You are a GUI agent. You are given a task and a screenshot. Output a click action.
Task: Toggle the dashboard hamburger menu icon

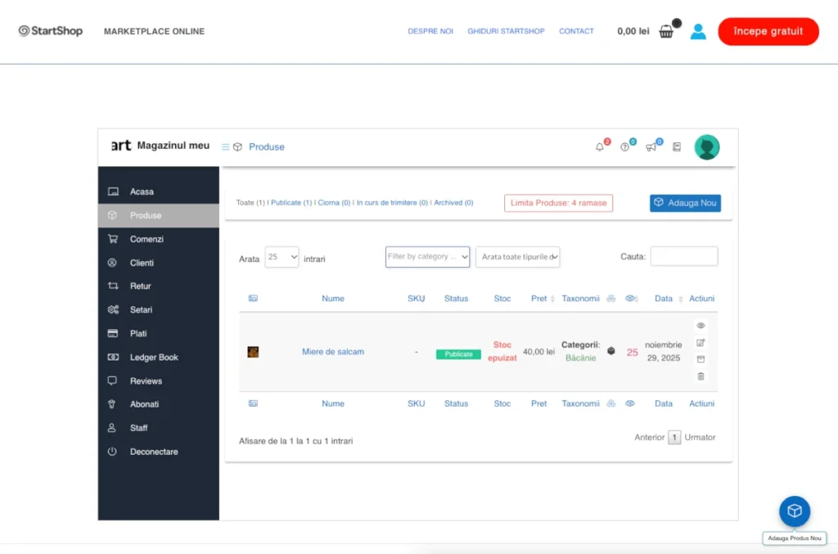point(226,147)
